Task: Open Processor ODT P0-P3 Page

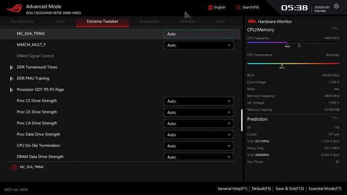Action: [x=40, y=90]
